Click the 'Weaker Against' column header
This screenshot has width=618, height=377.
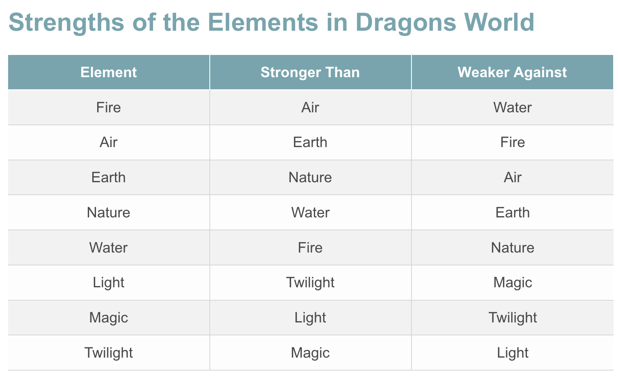[512, 72]
